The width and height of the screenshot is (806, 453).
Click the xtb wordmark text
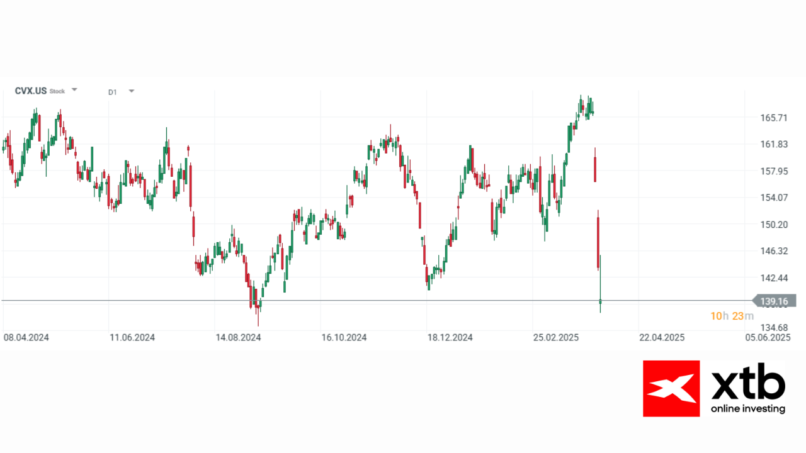(x=748, y=384)
